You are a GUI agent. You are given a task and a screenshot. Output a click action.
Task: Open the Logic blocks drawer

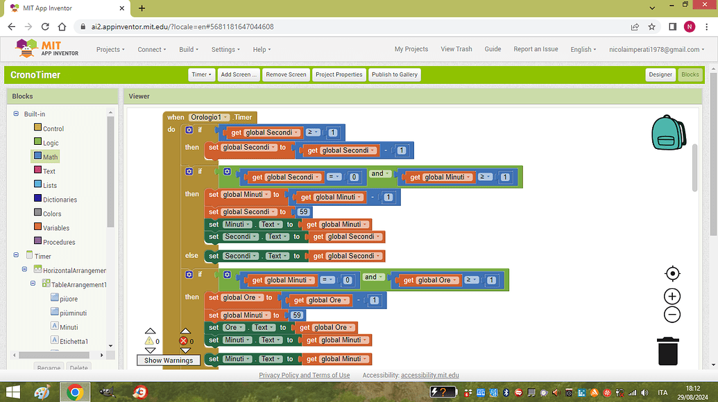click(x=50, y=142)
